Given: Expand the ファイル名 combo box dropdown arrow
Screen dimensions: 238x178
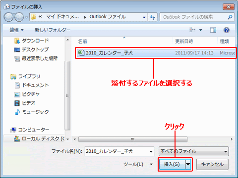Looking at the screenshot, I should (x=151, y=151).
